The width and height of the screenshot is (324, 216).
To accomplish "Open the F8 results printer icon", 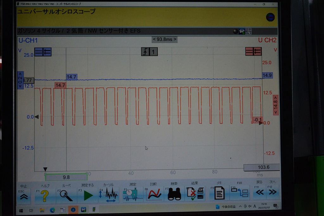I will coord(195,195).
